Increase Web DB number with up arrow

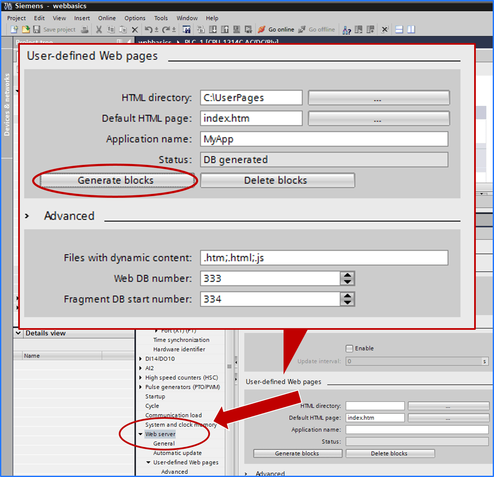pyautogui.click(x=347, y=275)
